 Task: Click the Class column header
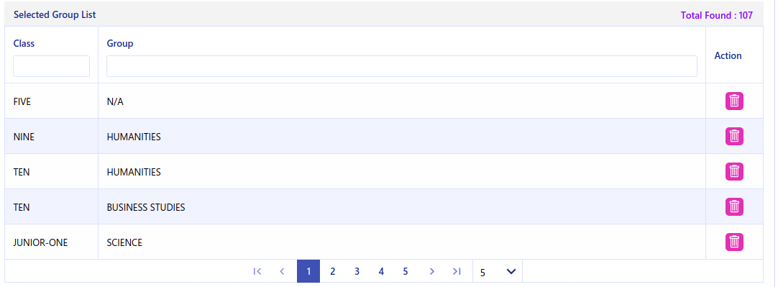[24, 43]
